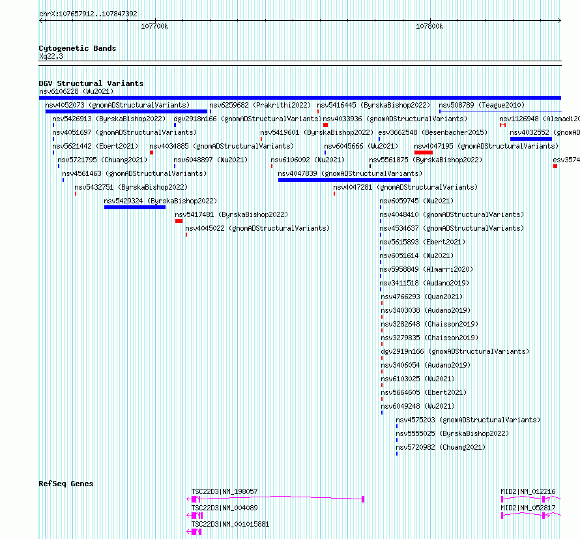Image resolution: width=580 pixels, height=539 pixels.
Task: Select nsv6048897 (Wu2021) variant
Action: (x=210, y=160)
